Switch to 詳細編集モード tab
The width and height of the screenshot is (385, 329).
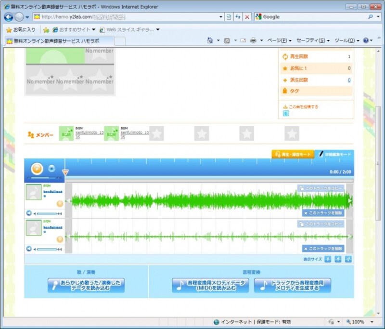(334, 154)
